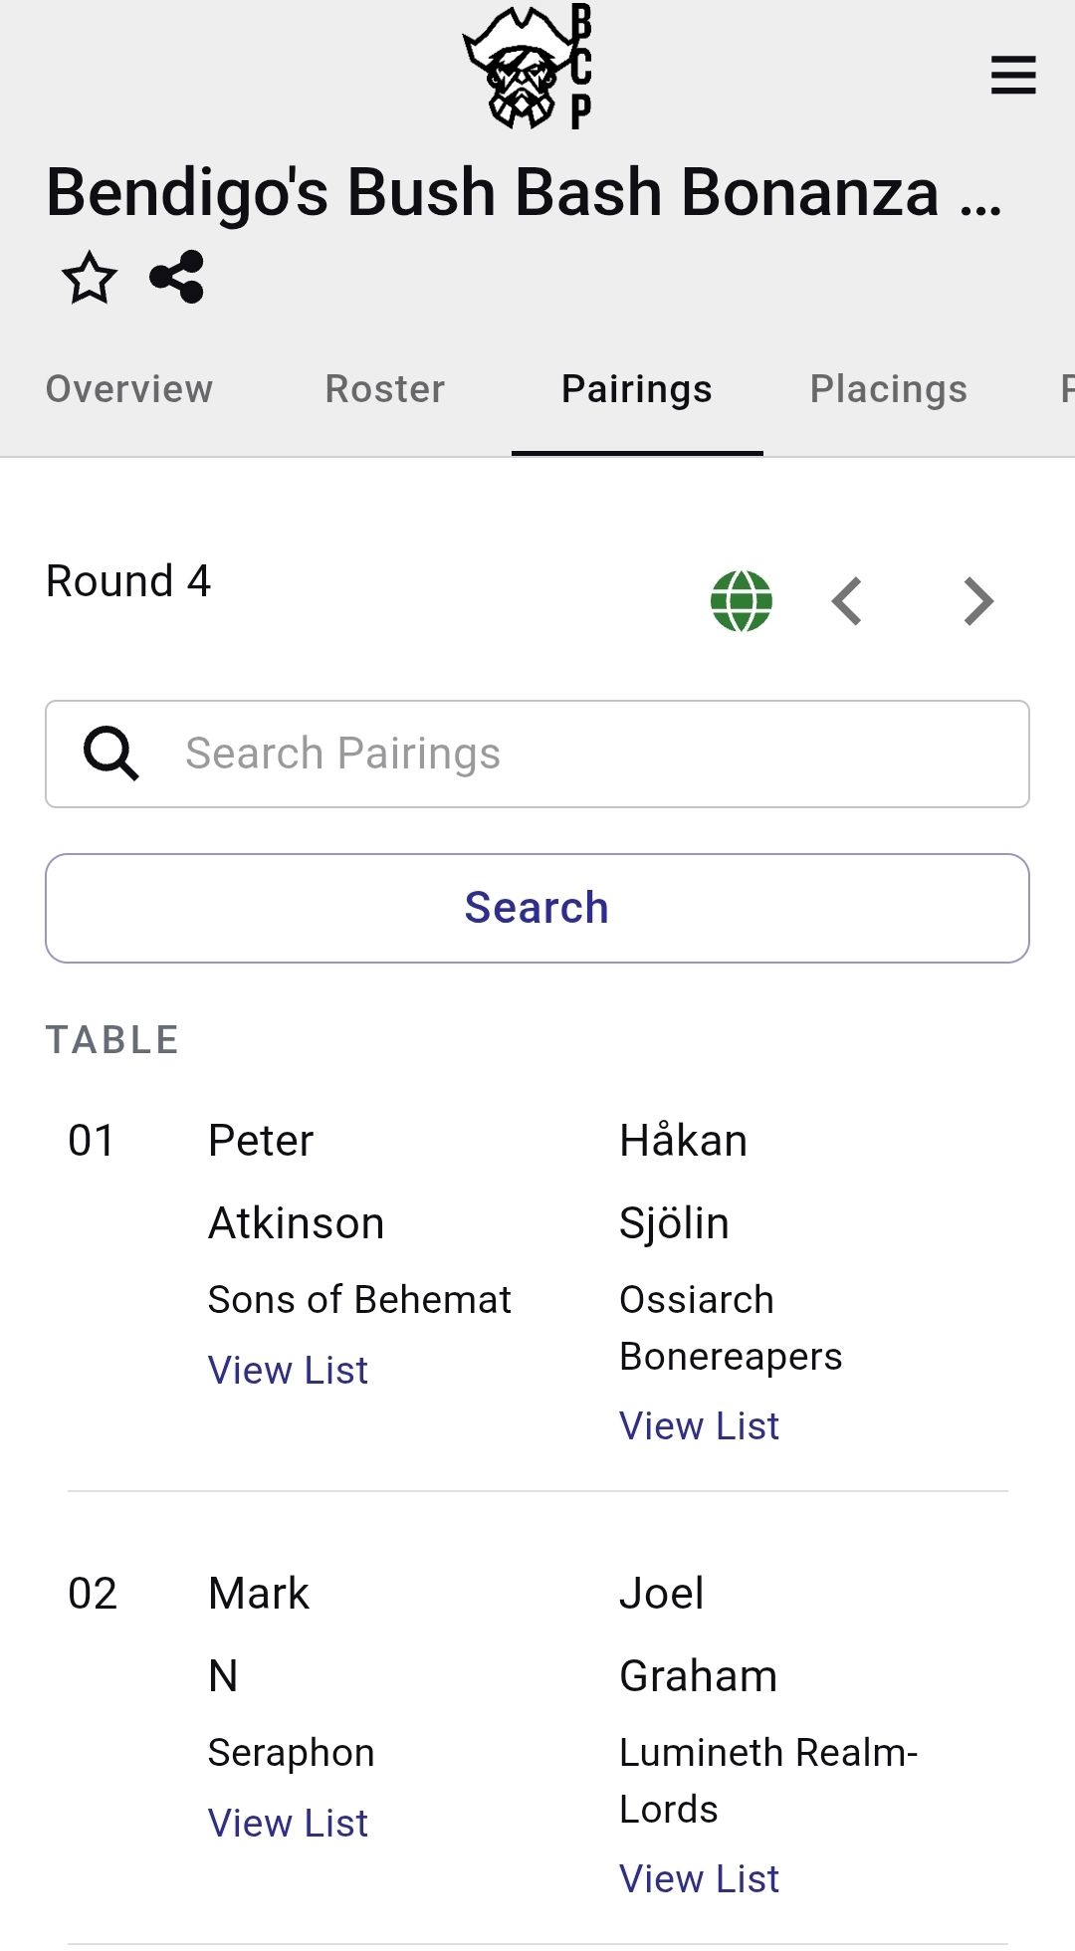View Joel Graham's Lumineth Realm-Lords list
This screenshot has width=1075, height=1951.
699,1879
